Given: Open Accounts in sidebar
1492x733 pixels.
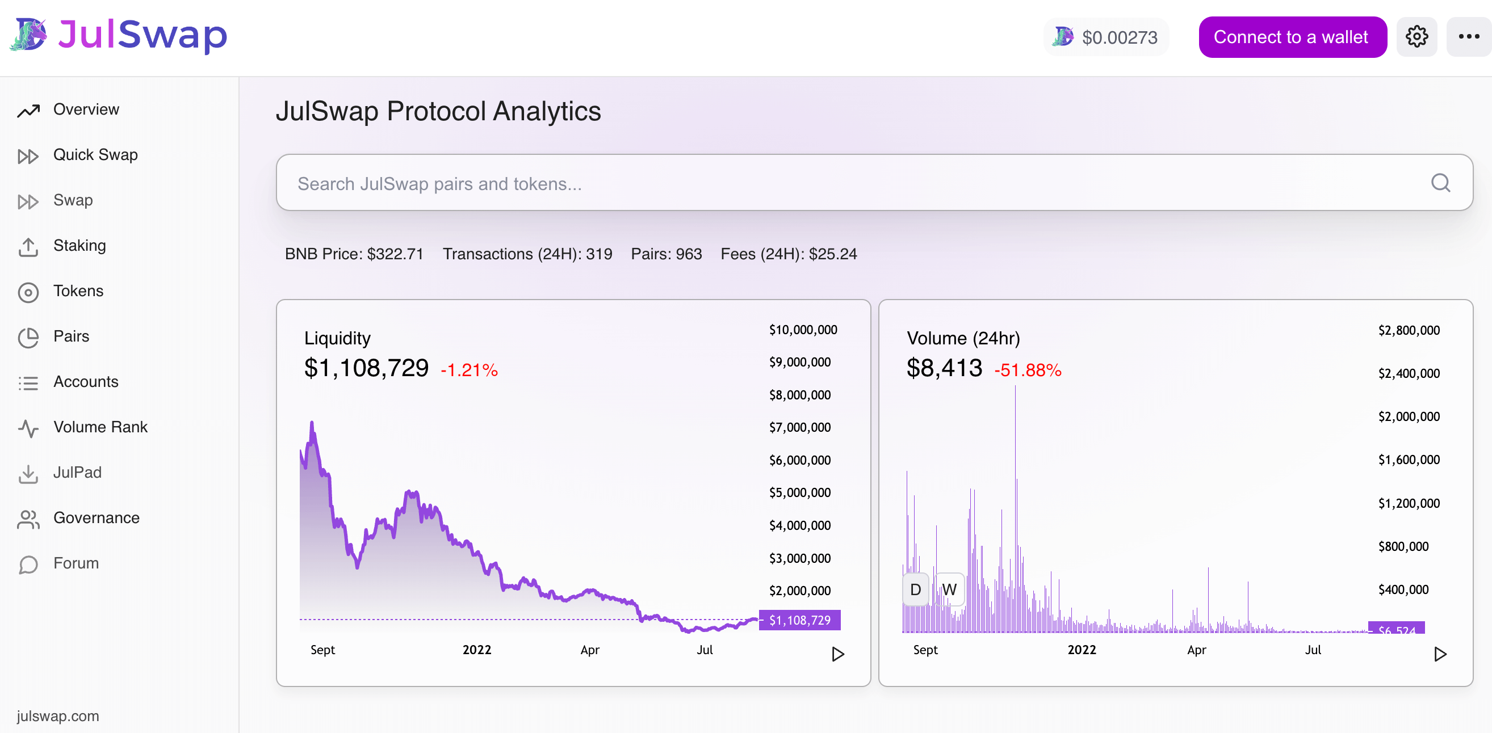Looking at the screenshot, I should [86, 382].
